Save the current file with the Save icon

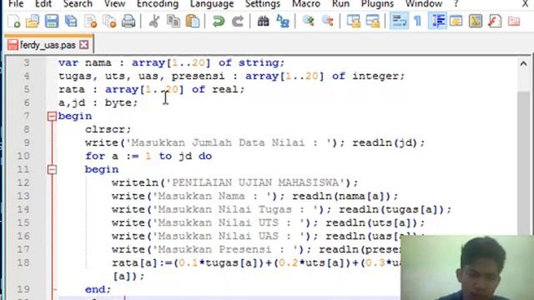pos(52,21)
